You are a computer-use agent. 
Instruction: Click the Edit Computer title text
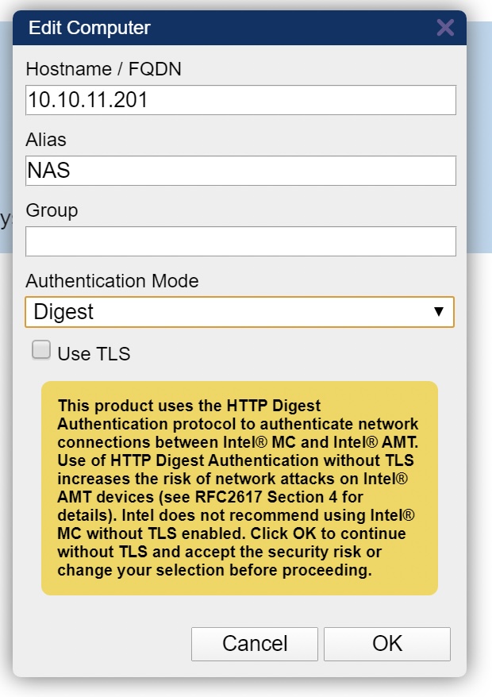(x=90, y=28)
